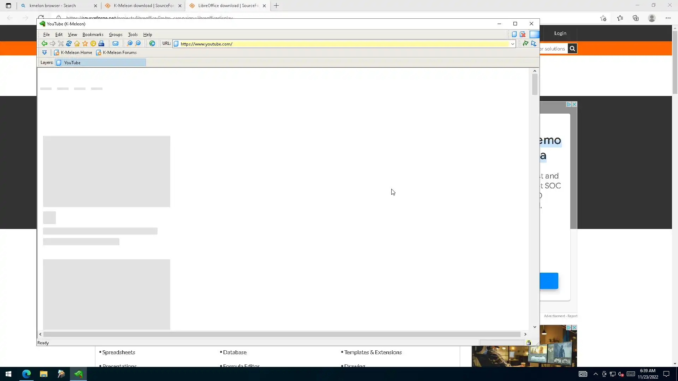Open History using the clock icon
Screen dimensions: 678x381
pos(93,43)
